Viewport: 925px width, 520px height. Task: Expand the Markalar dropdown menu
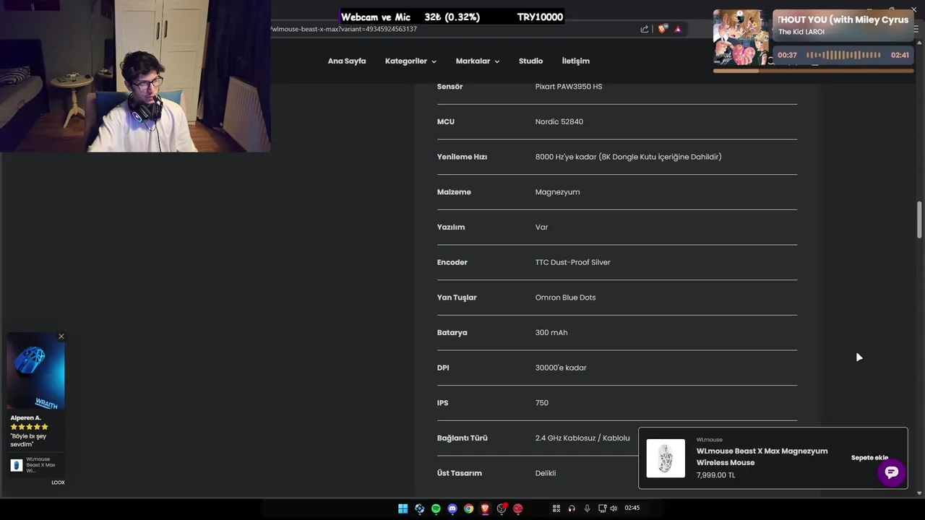tap(477, 61)
